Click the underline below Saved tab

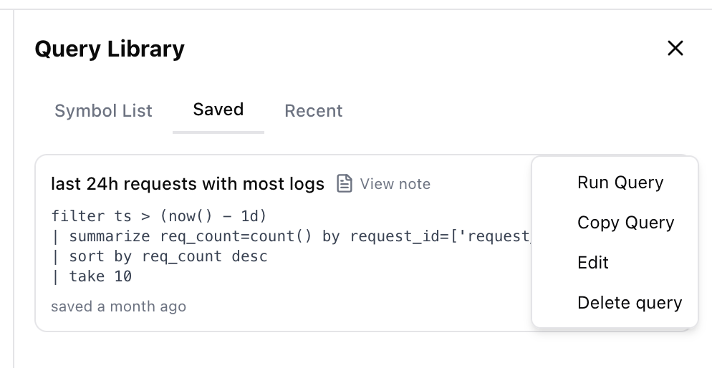coord(218,132)
